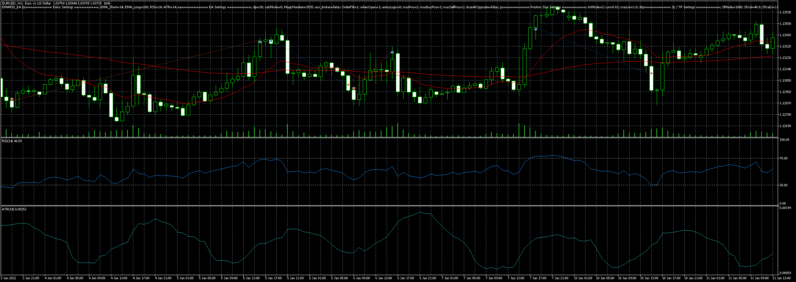Click the 1.13410 price axis label
This screenshot has width=796, height=282.
pos(786,35)
